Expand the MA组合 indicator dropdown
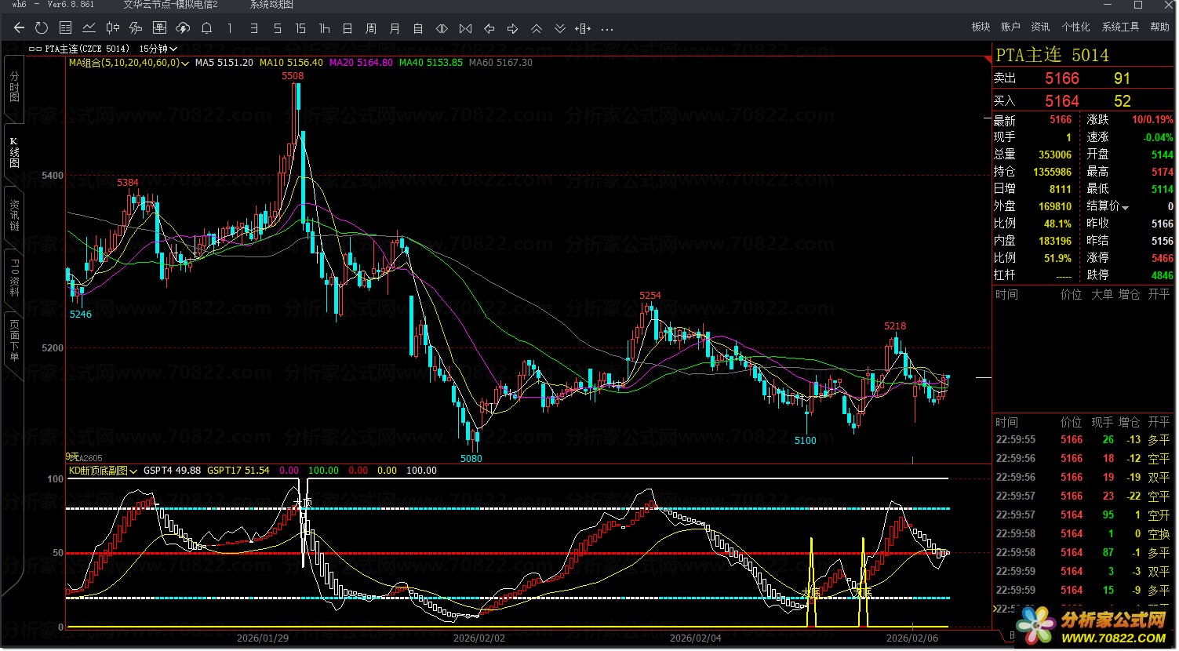This screenshot has height=651, width=1179. [x=185, y=63]
